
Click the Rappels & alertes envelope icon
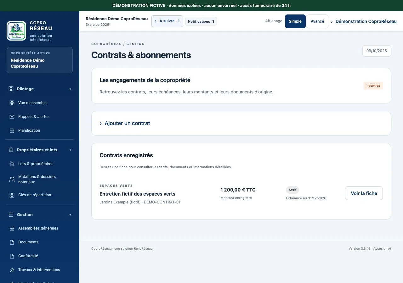pyautogui.click(x=12, y=117)
